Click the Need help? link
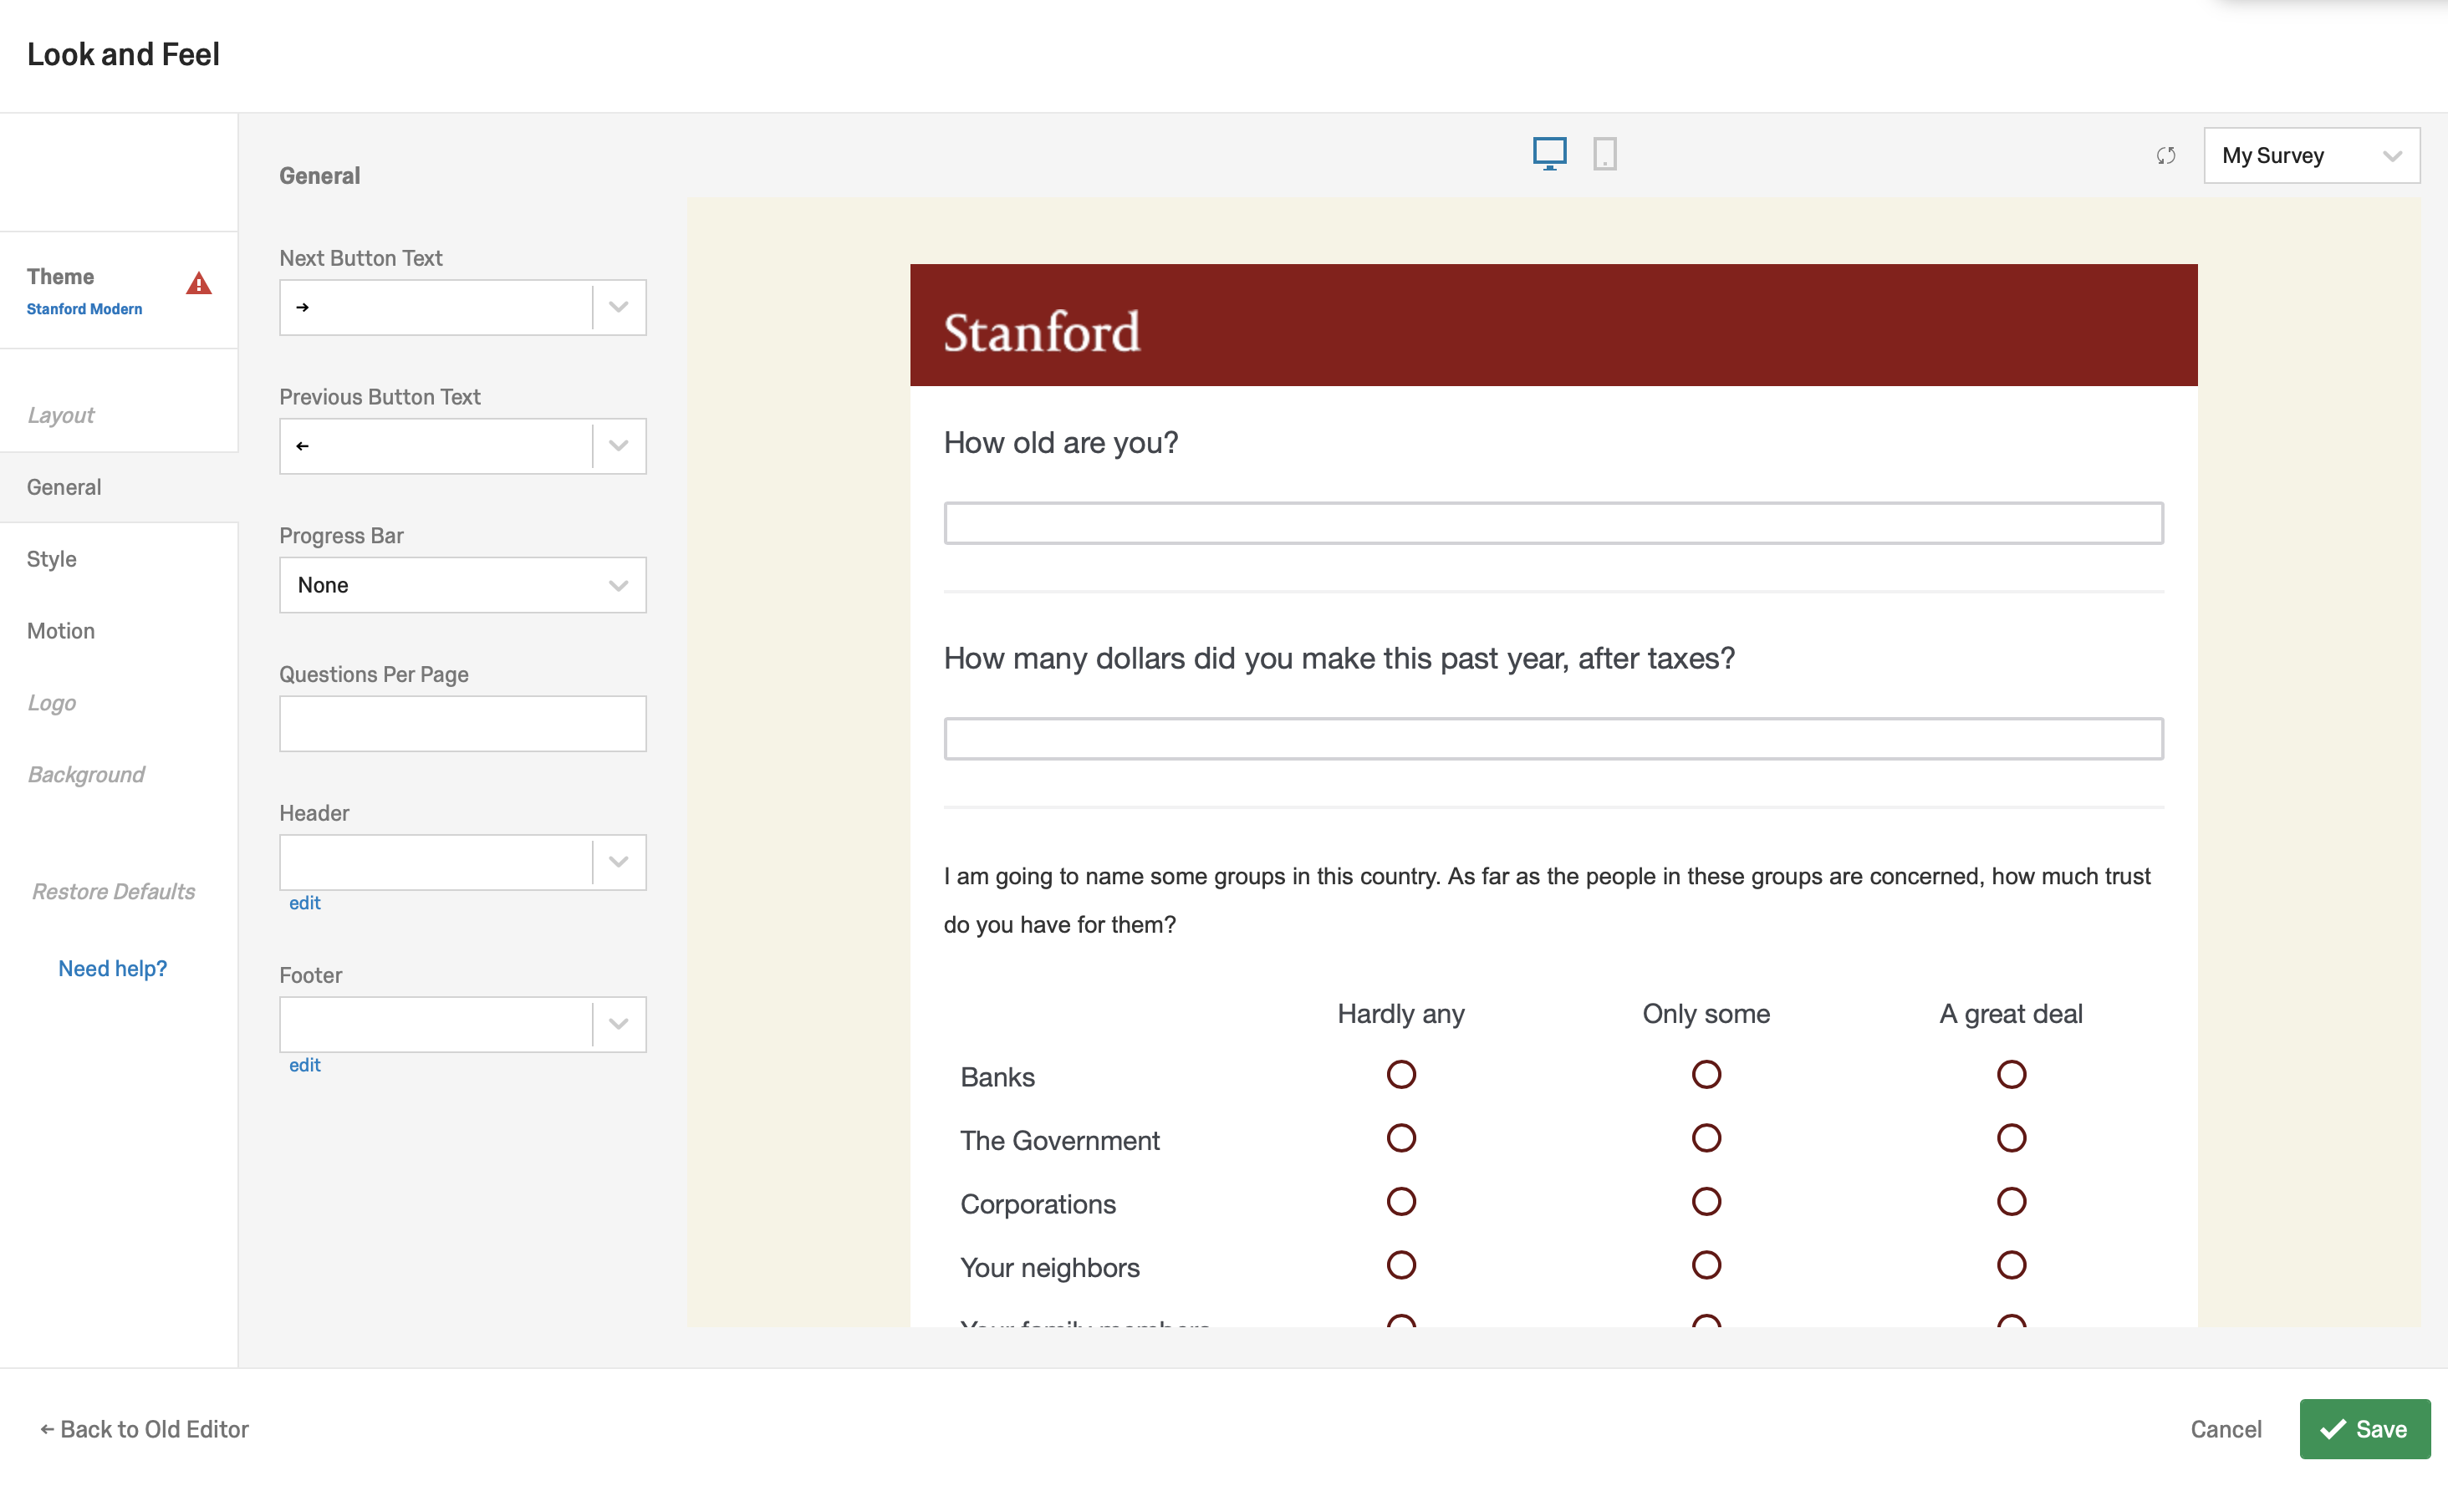The height and width of the screenshot is (1486, 2448). [x=112, y=969]
